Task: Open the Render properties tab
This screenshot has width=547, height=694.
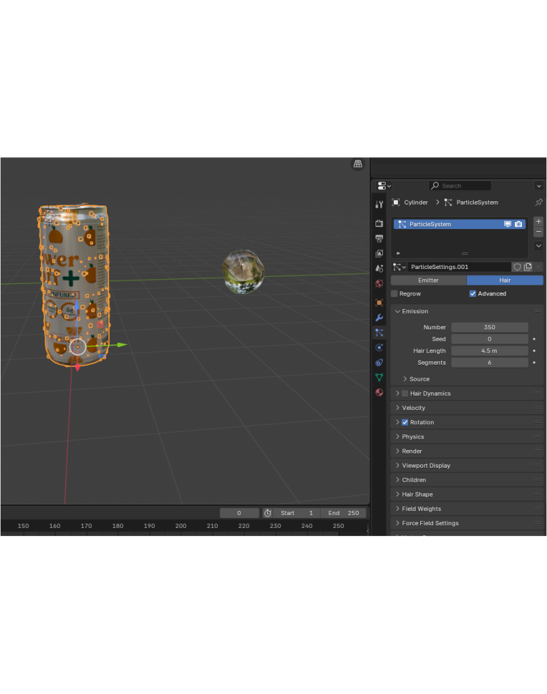Action: (x=379, y=223)
